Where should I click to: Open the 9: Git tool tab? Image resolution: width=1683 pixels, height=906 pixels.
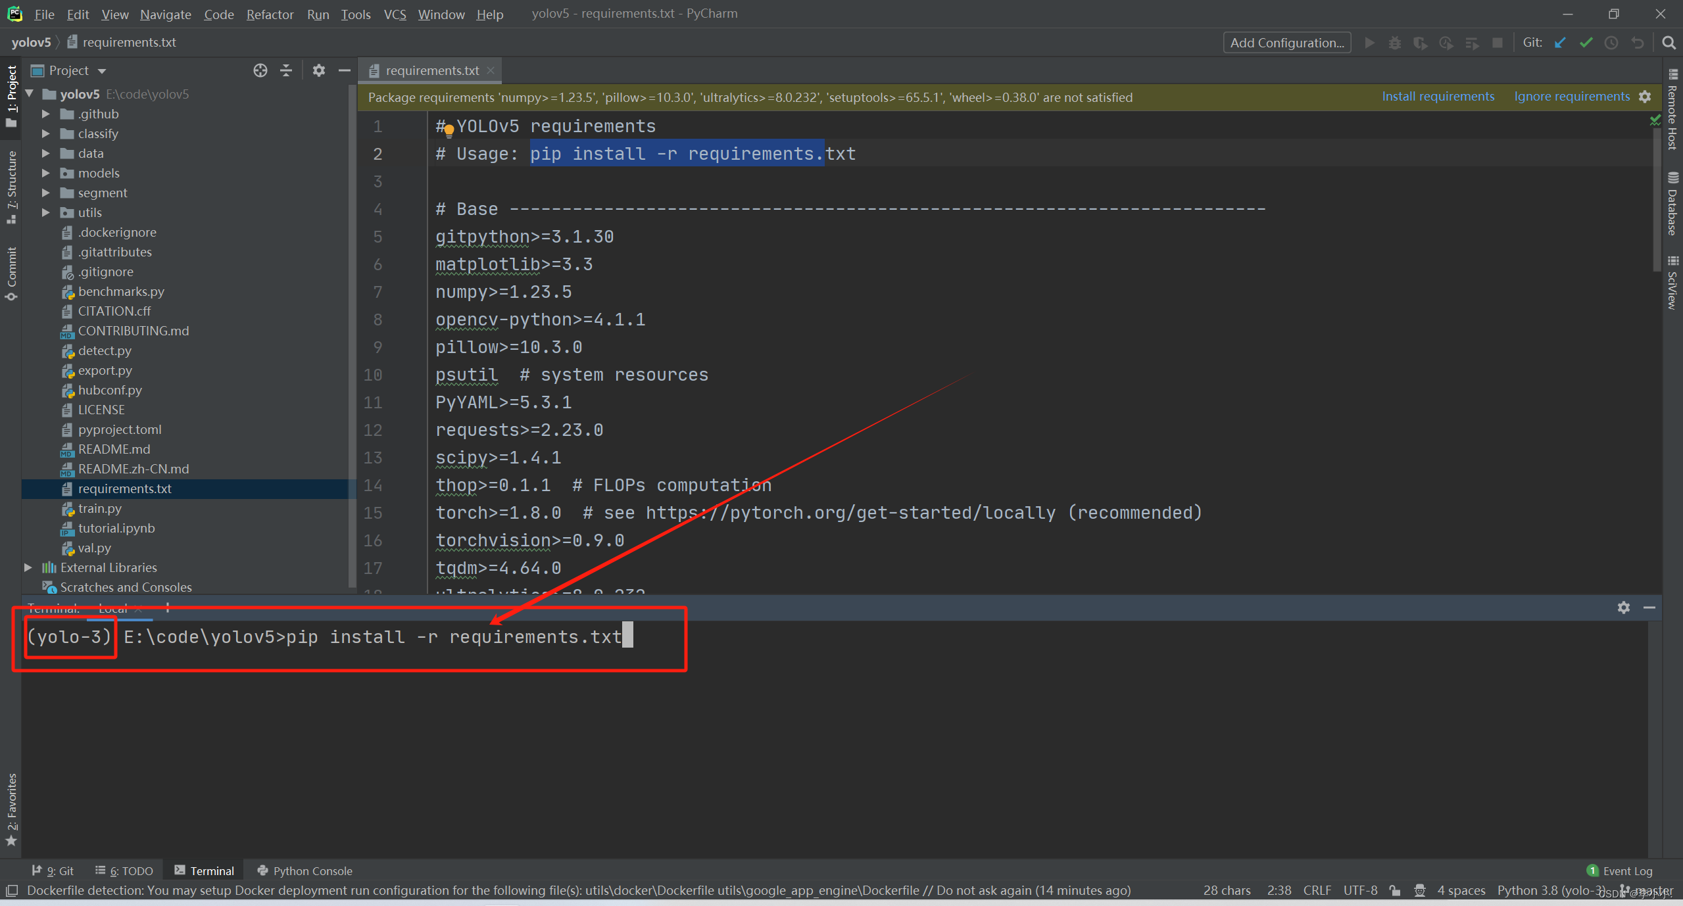(53, 870)
